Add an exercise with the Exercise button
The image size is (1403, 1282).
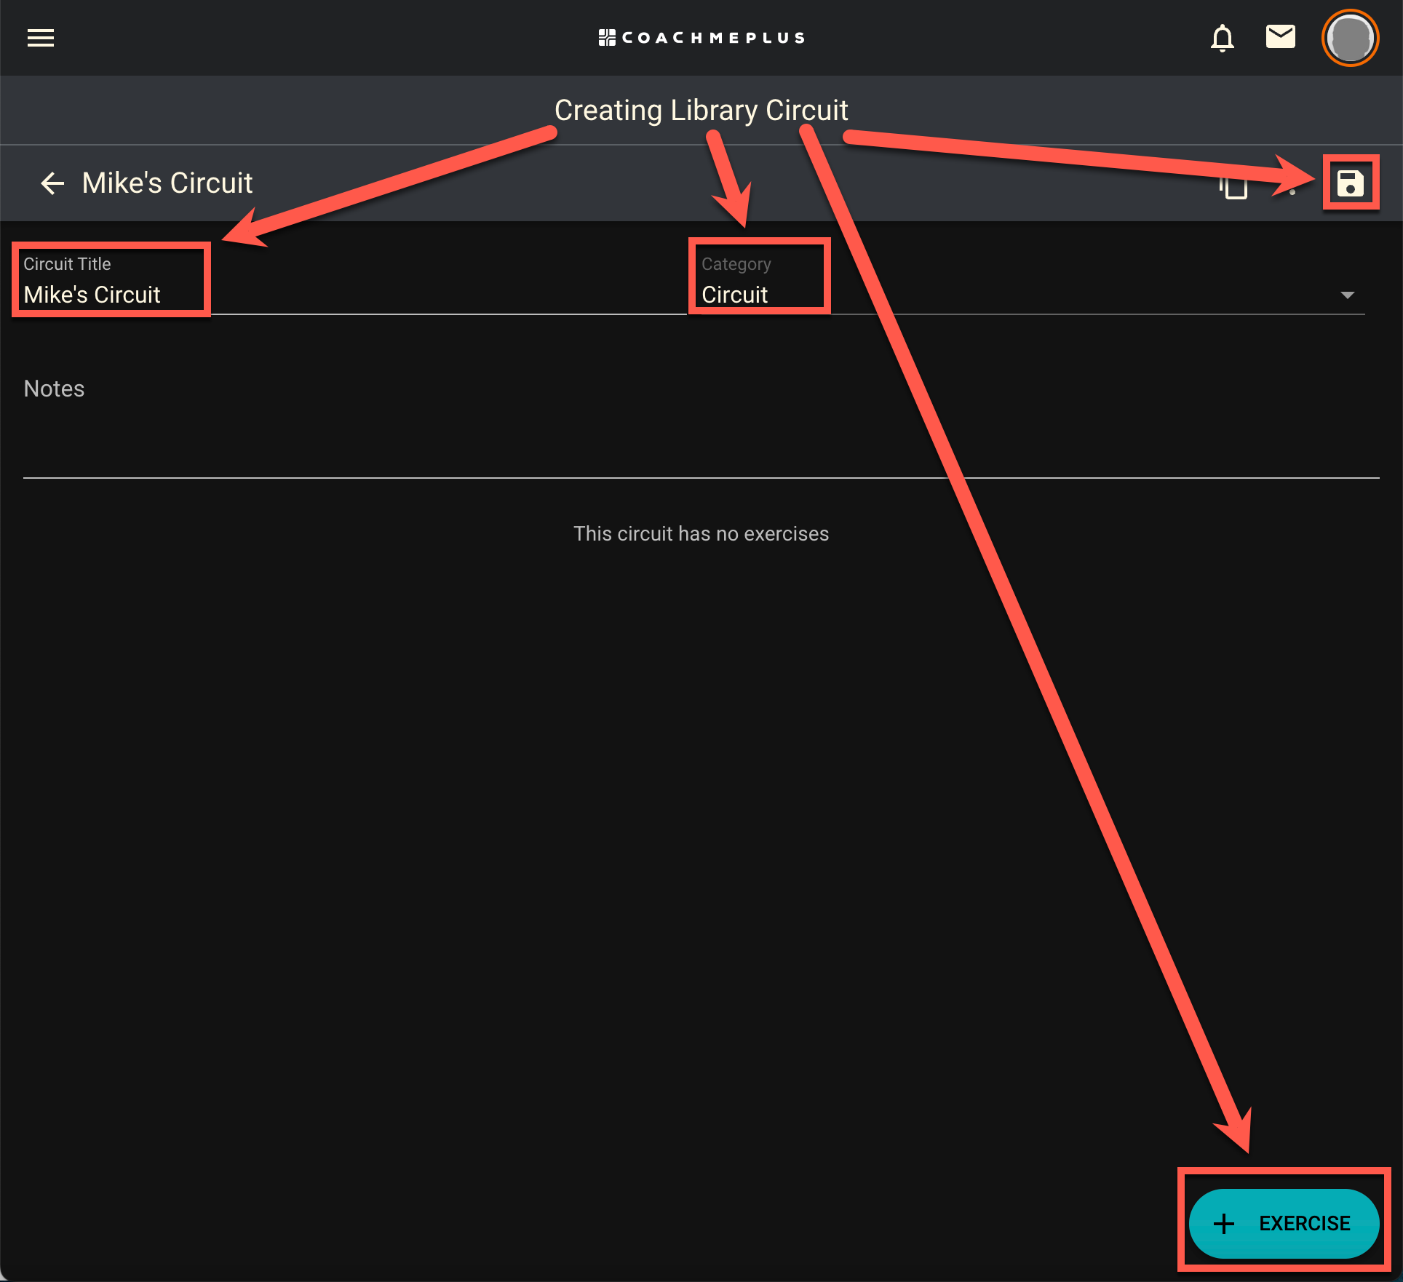pyautogui.click(x=1284, y=1223)
